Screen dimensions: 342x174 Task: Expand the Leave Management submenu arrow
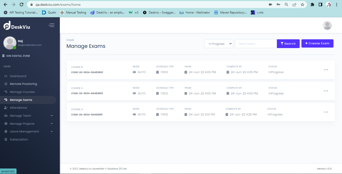(x=52, y=131)
